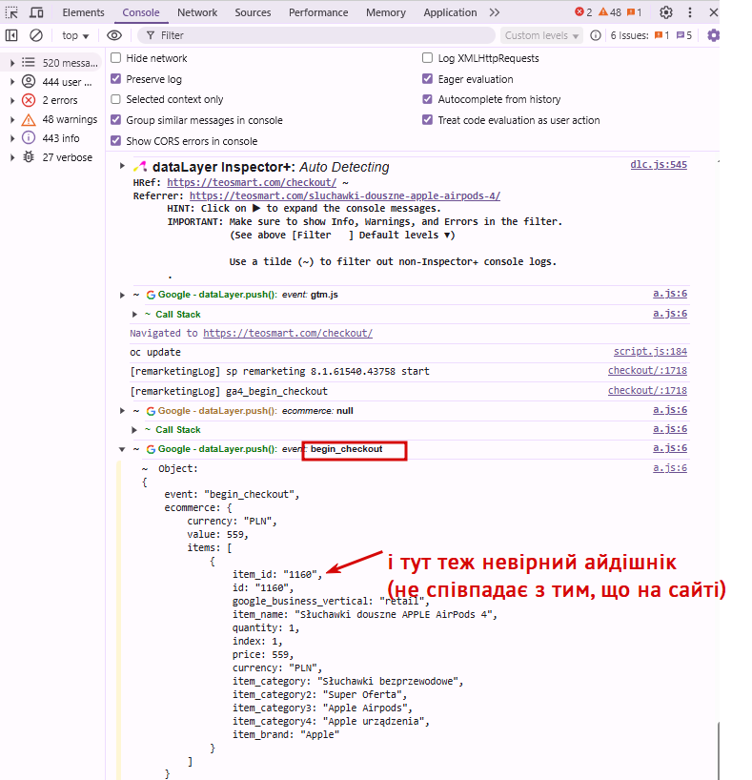The width and height of the screenshot is (752, 780).
Task: Show more tabs with double chevron
Action: (x=494, y=12)
